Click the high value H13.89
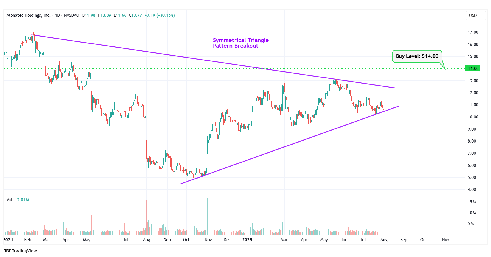491x257 pixels. (104, 15)
